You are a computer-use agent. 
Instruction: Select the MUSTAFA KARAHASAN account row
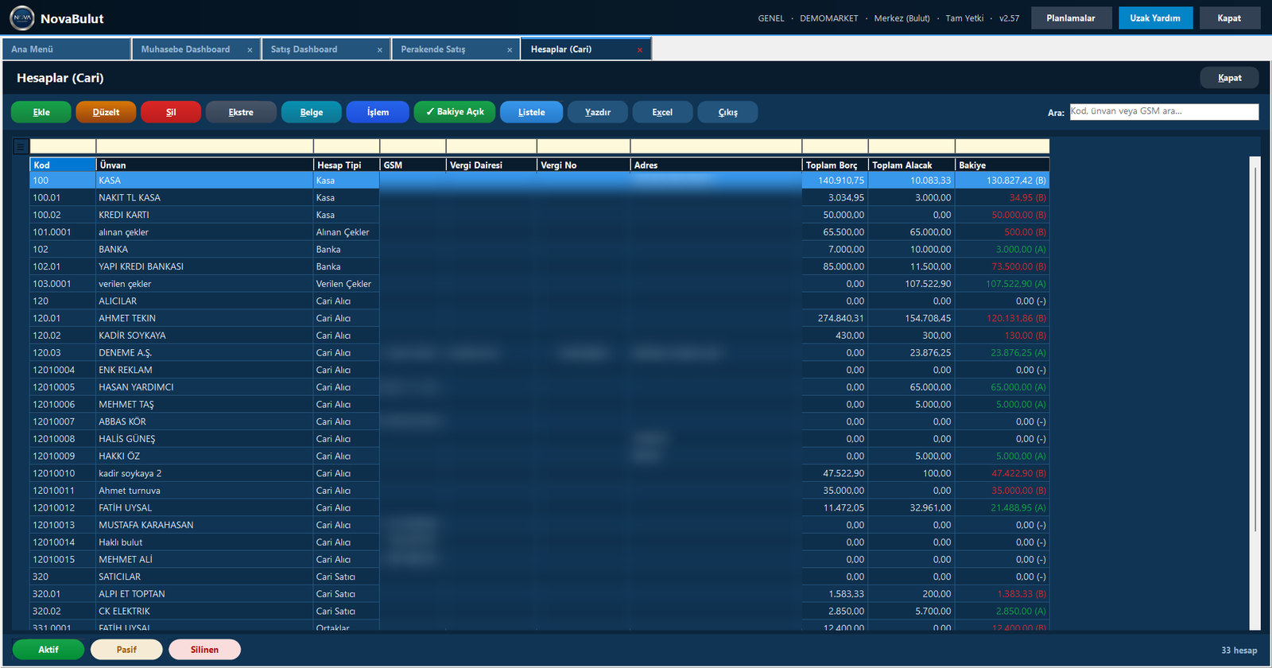click(539, 525)
